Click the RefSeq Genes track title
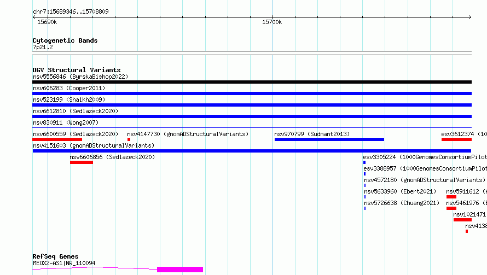This screenshot has height=275, width=487. pyautogui.click(x=55, y=256)
